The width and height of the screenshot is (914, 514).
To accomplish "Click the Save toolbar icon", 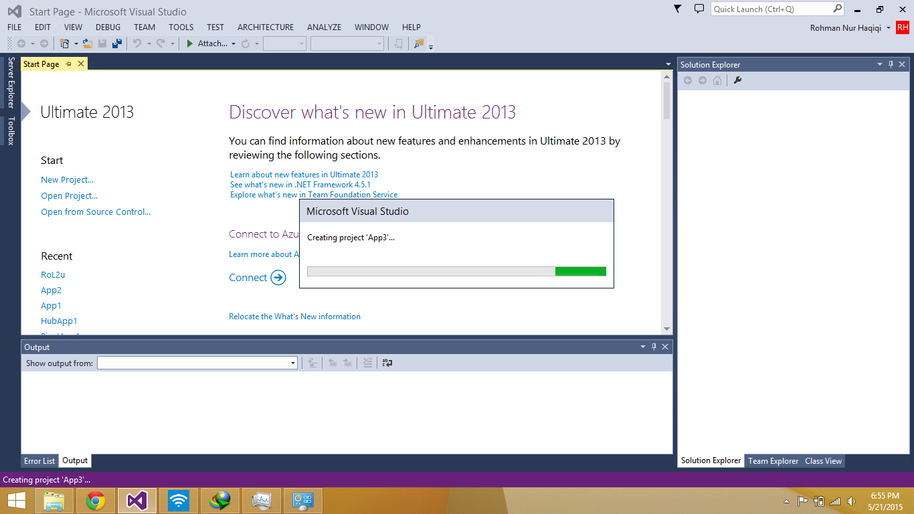I will 102,44.
